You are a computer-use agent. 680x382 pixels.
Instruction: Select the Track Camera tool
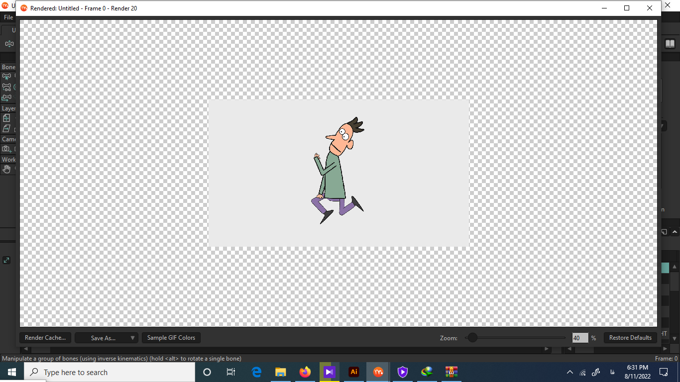coord(6,149)
